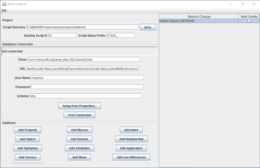Click Add Menu
This screenshot has width=260, height=168.
pyautogui.click(x=79, y=157)
